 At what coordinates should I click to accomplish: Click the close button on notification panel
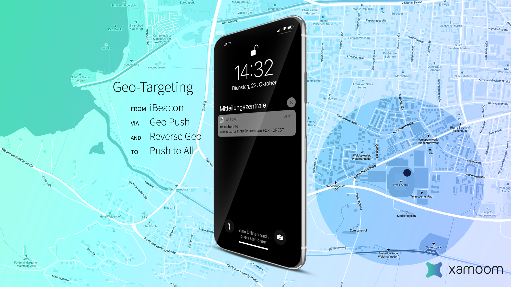pyautogui.click(x=291, y=102)
